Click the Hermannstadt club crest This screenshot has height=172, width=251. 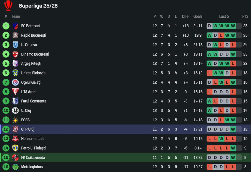click(15, 139)
